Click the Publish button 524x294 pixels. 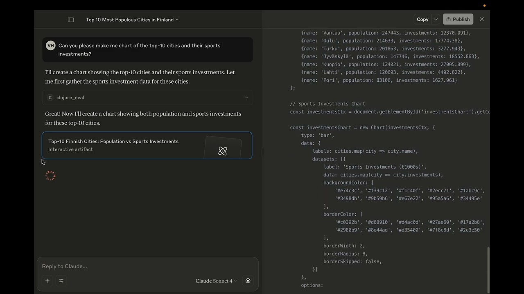click(458, 19)
